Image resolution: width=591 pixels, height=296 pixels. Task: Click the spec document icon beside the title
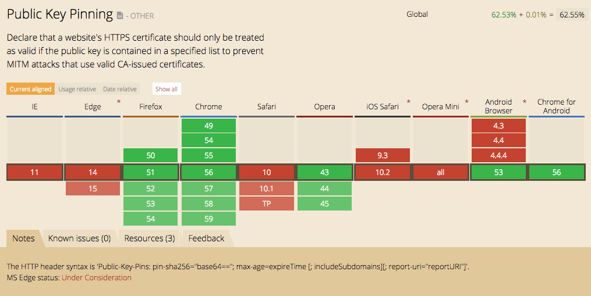(120, 15)
